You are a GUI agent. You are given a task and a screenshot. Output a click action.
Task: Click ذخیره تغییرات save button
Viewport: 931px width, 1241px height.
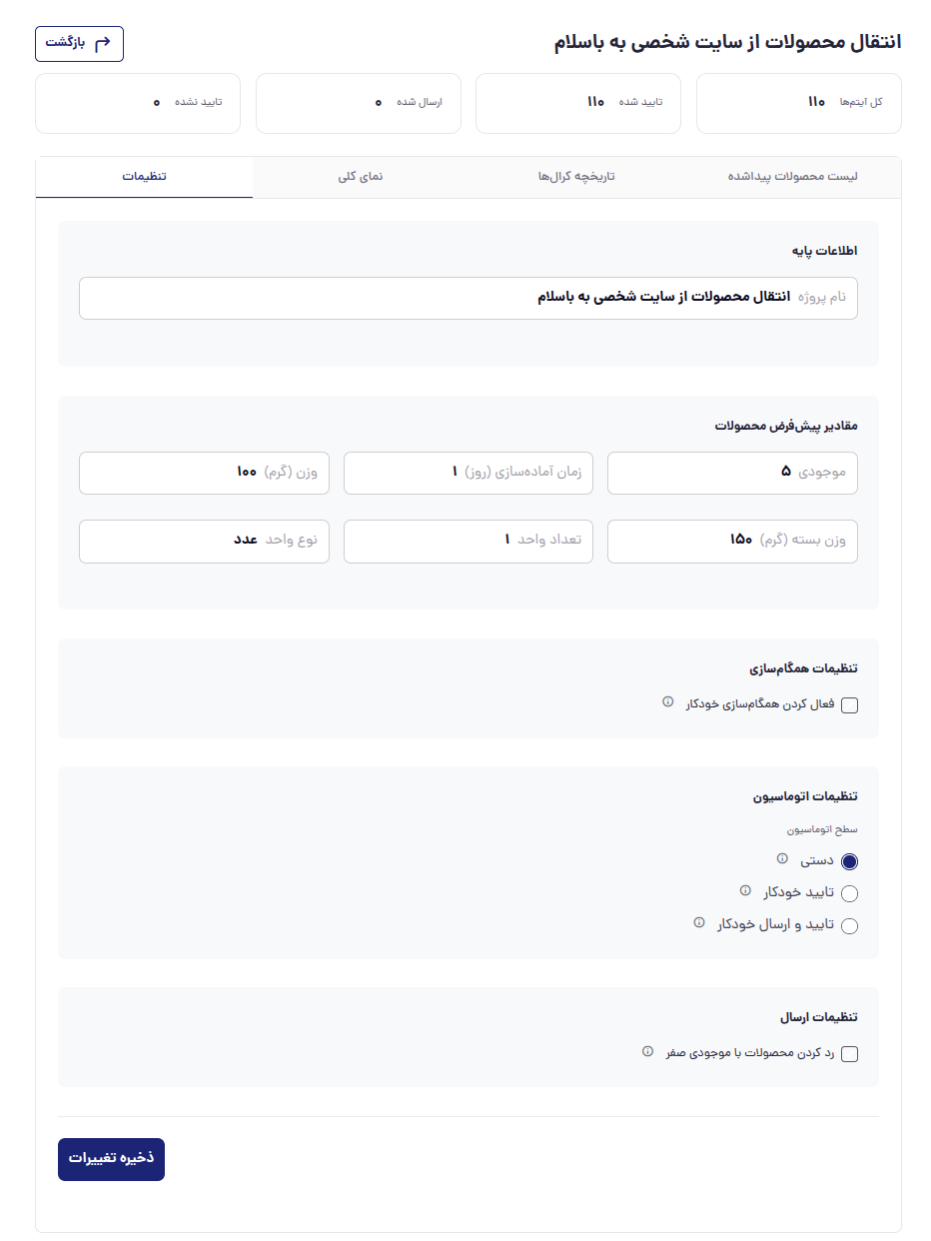coord(111,1159)
